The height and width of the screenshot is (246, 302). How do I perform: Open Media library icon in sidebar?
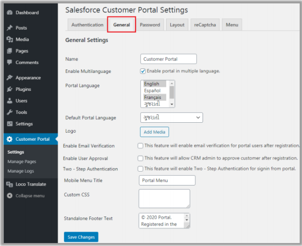9,39
